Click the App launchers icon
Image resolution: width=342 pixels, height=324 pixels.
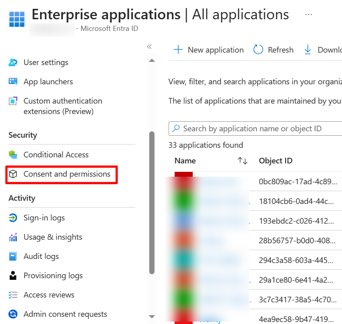(x=13, y=82)
